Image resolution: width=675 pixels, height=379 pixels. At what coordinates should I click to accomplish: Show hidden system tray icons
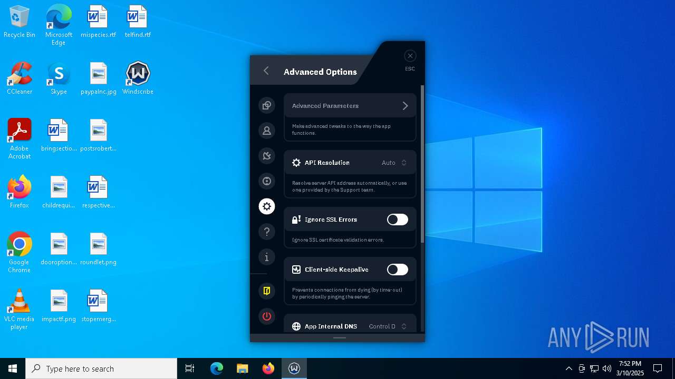coord(568,368)
